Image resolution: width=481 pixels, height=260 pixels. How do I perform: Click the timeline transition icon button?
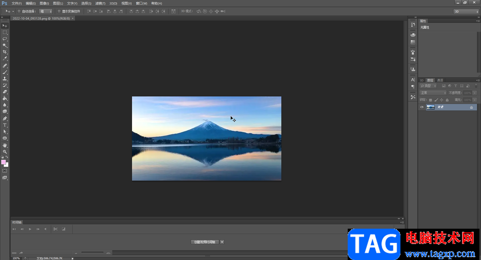pos(64,229)
